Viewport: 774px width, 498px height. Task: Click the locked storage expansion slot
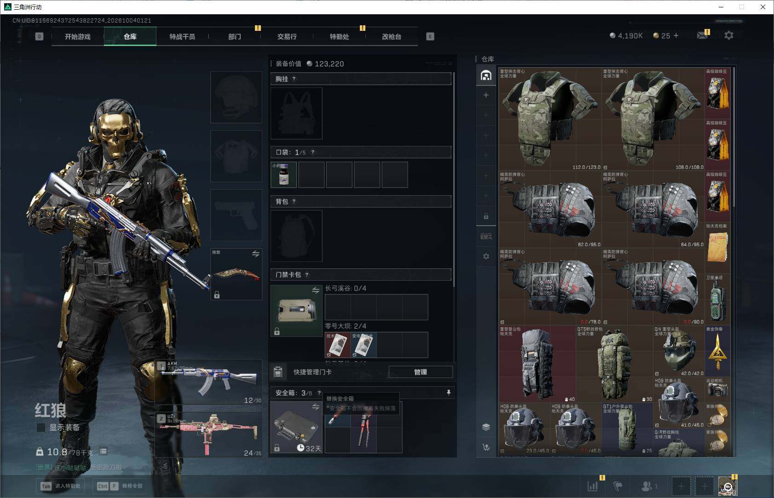[486, 216]
